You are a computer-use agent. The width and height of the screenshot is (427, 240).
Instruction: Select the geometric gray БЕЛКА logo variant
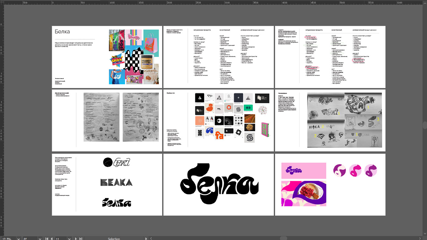[x=117, y=182]
